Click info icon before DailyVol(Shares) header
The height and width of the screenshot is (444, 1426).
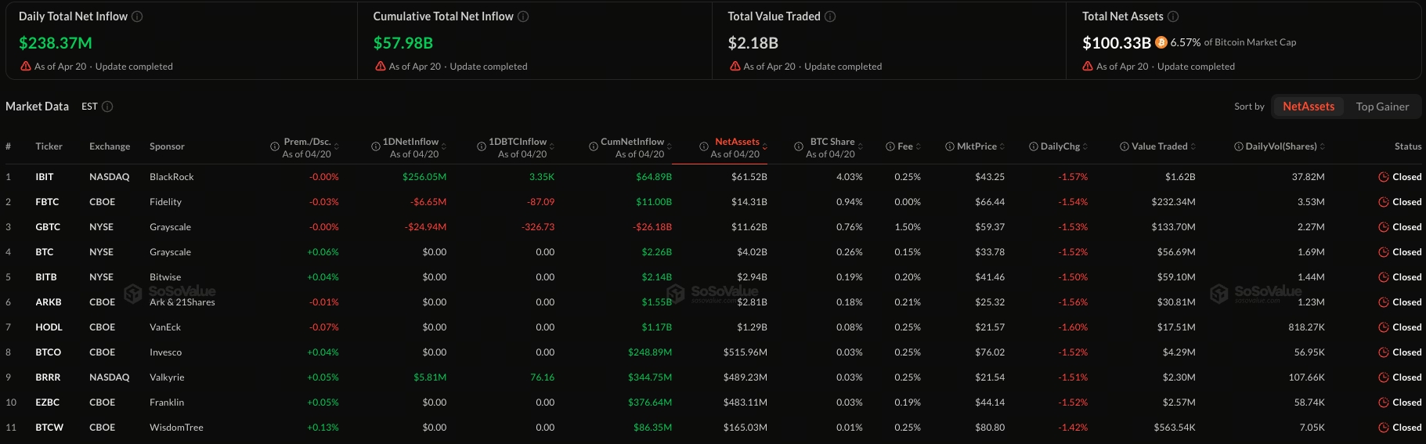pos(1239,146)
